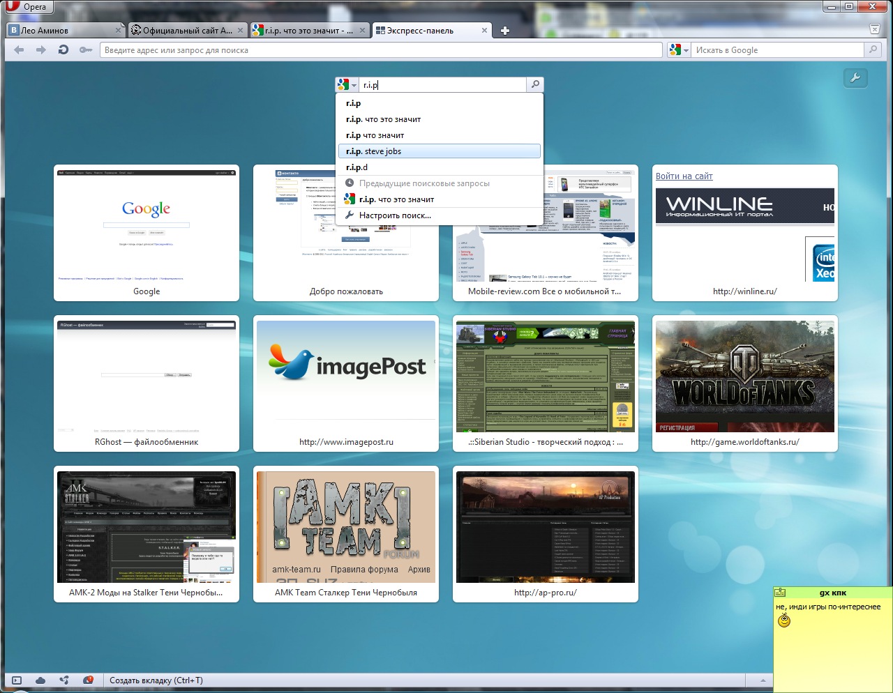Click the Войти на сайт link
This screenshot has height=693, width=893.
pyautogui.click(x=684, y=176)
